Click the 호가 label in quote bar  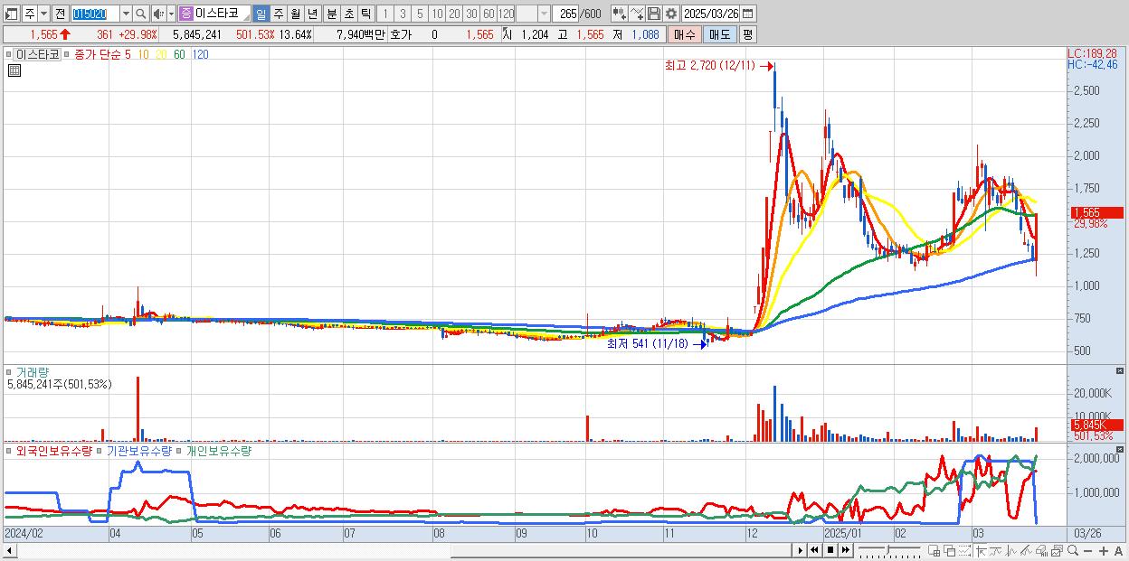tap(400, 34)
